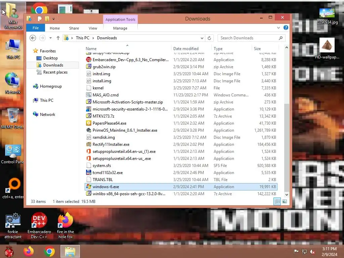Open the Recycle Bin desktop icon
The image size is (344, 258).
click(x=12, y=119)
